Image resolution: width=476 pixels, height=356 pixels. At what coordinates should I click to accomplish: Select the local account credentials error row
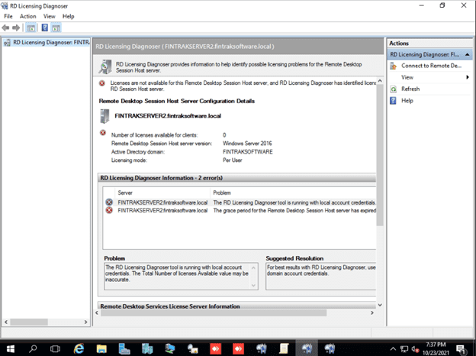(x=240, y=202)
